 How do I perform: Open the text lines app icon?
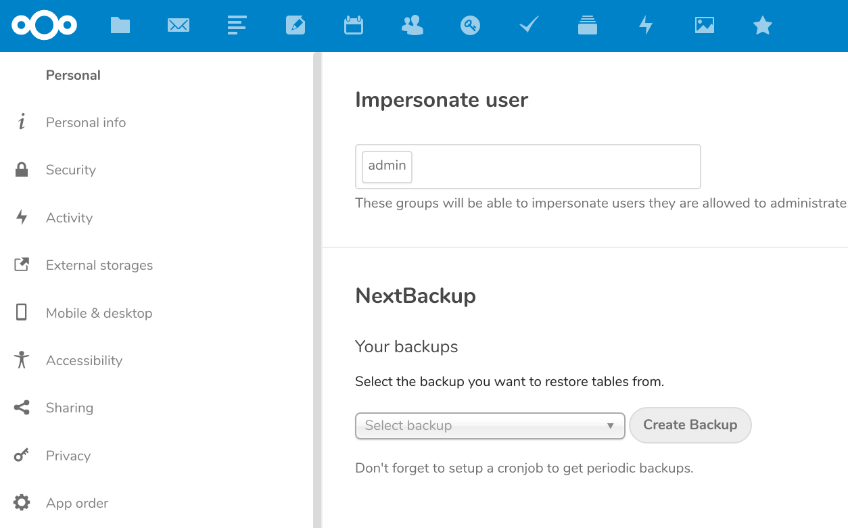(237, 26)
